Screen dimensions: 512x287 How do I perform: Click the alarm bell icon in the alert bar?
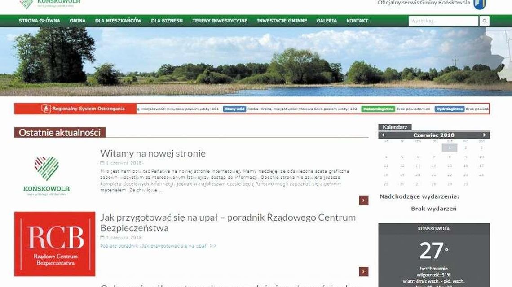(x=47, y=109)
